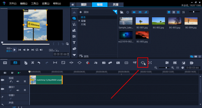
Task: Click the 浏览 button
Action: point(84,56)
